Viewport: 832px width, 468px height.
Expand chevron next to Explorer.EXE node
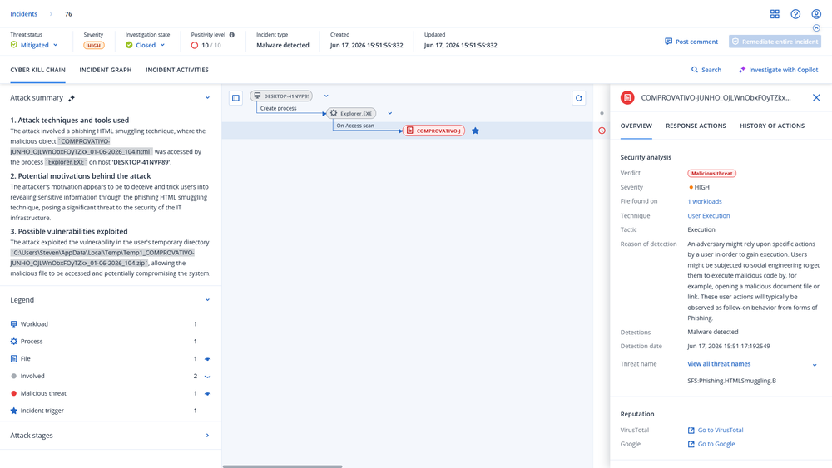tap(390, 113)
